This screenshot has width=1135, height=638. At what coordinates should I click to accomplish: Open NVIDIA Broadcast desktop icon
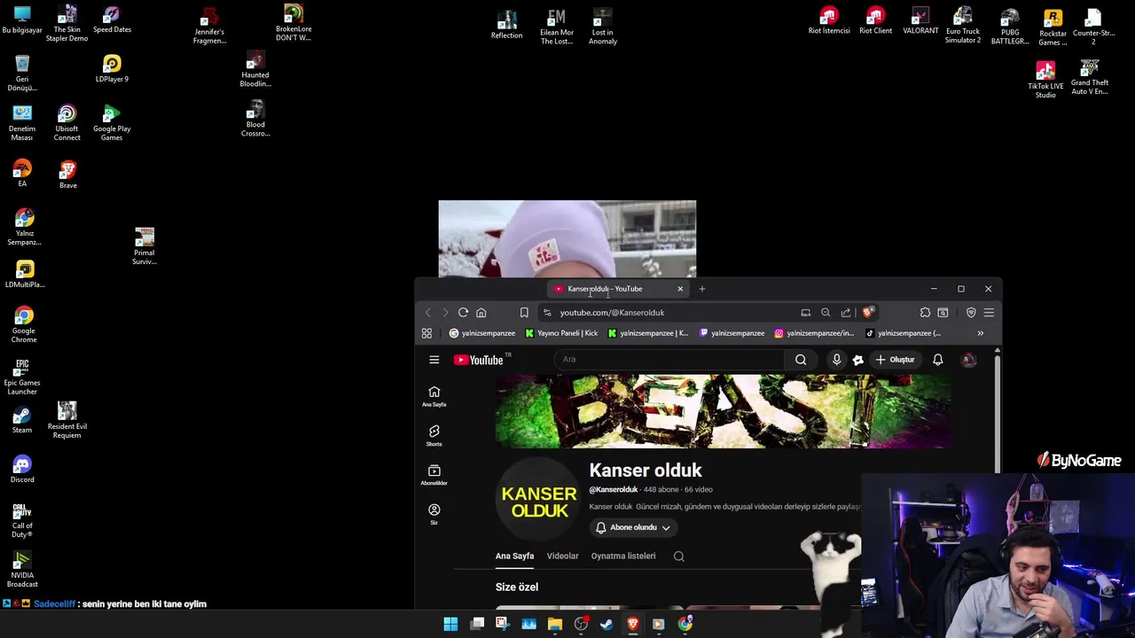(x=22, y=570)
